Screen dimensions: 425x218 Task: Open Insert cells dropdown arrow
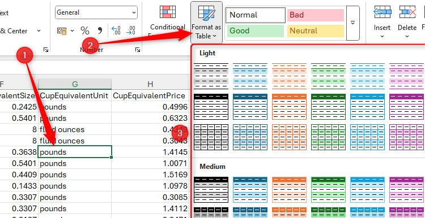(x=382, y=36)
